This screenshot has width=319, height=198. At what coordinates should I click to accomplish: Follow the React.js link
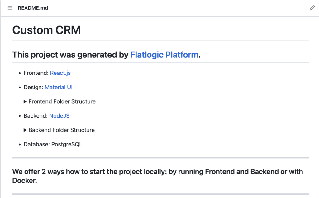tap(60, 73)
